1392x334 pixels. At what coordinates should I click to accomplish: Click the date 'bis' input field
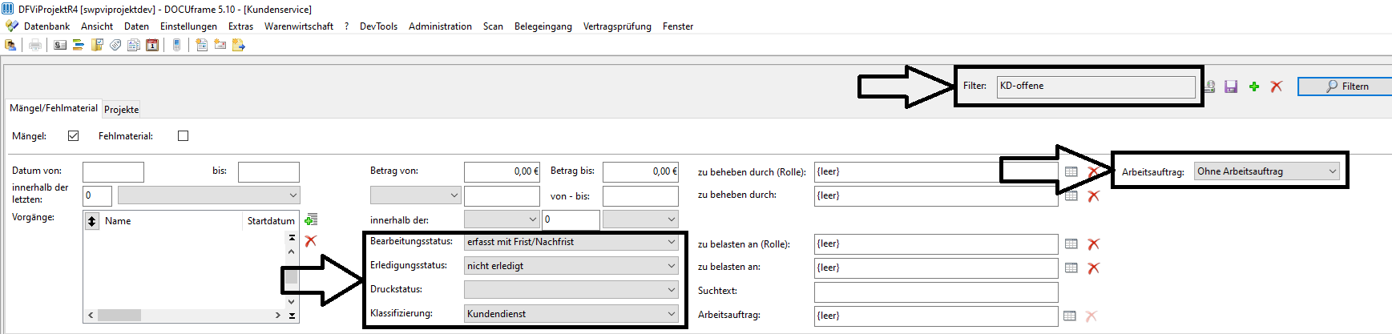(x=268, y=171)
